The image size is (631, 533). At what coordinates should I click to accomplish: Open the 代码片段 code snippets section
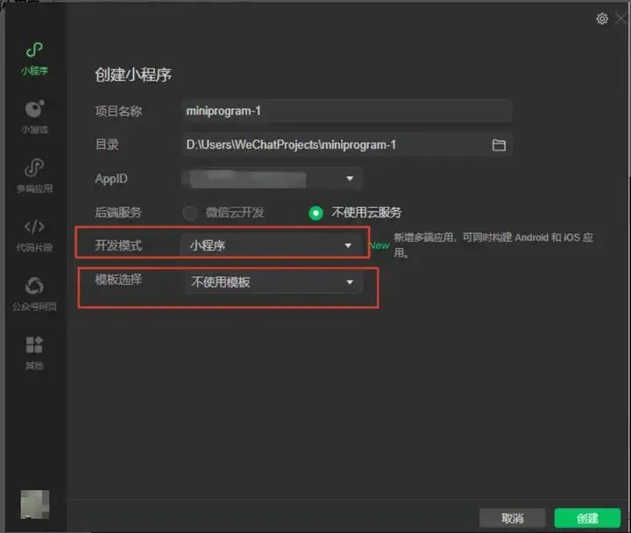tap(34, 235)
